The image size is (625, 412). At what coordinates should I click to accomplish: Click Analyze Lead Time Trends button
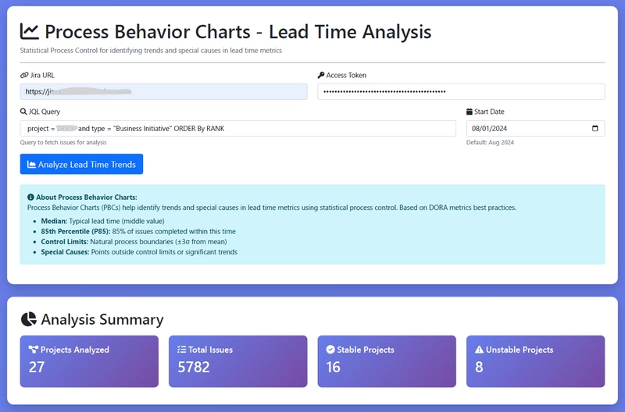click(x=82, y=164)
